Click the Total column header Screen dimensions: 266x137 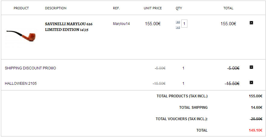[x=228, y=8]
